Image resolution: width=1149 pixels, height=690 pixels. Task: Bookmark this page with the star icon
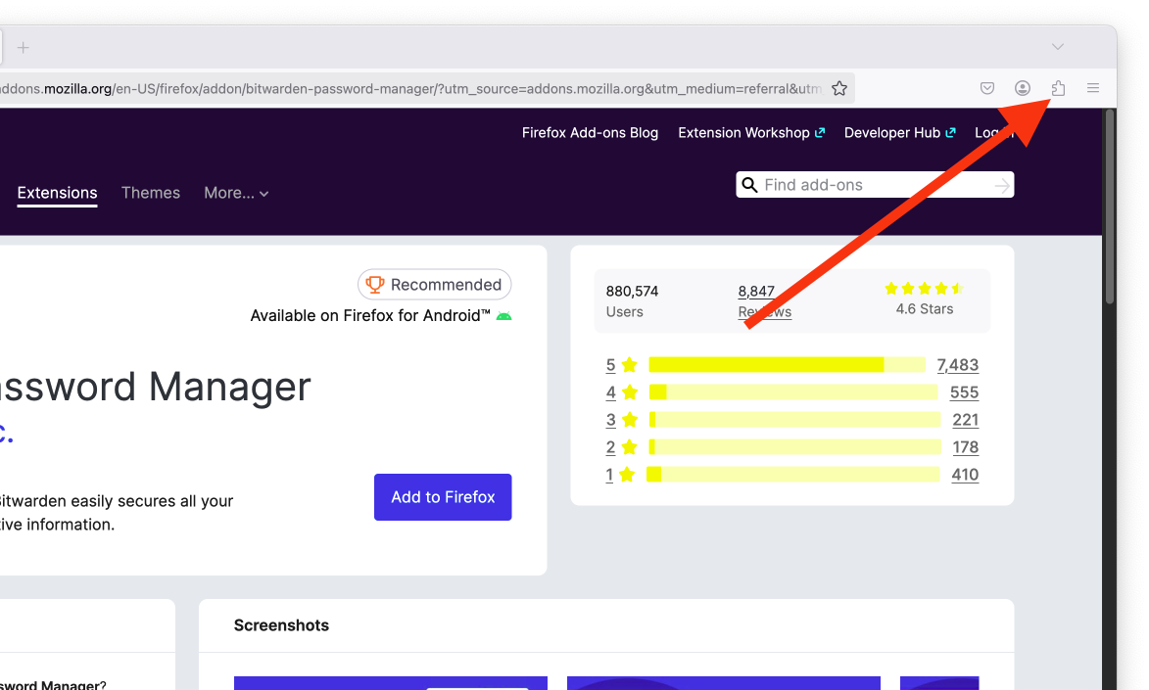839,89
